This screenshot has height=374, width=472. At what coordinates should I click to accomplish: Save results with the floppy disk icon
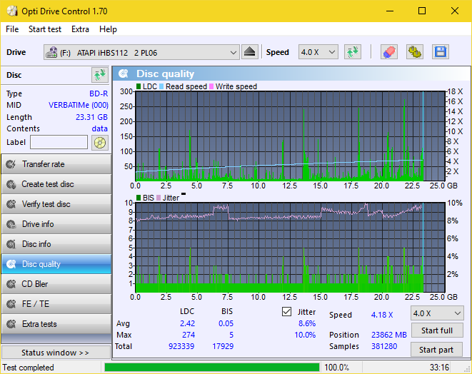coord(441,52)
